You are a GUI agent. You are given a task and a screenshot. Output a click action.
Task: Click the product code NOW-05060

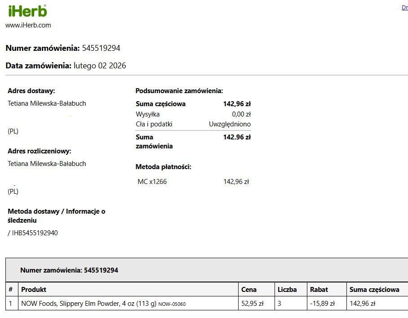click(172, 304)
